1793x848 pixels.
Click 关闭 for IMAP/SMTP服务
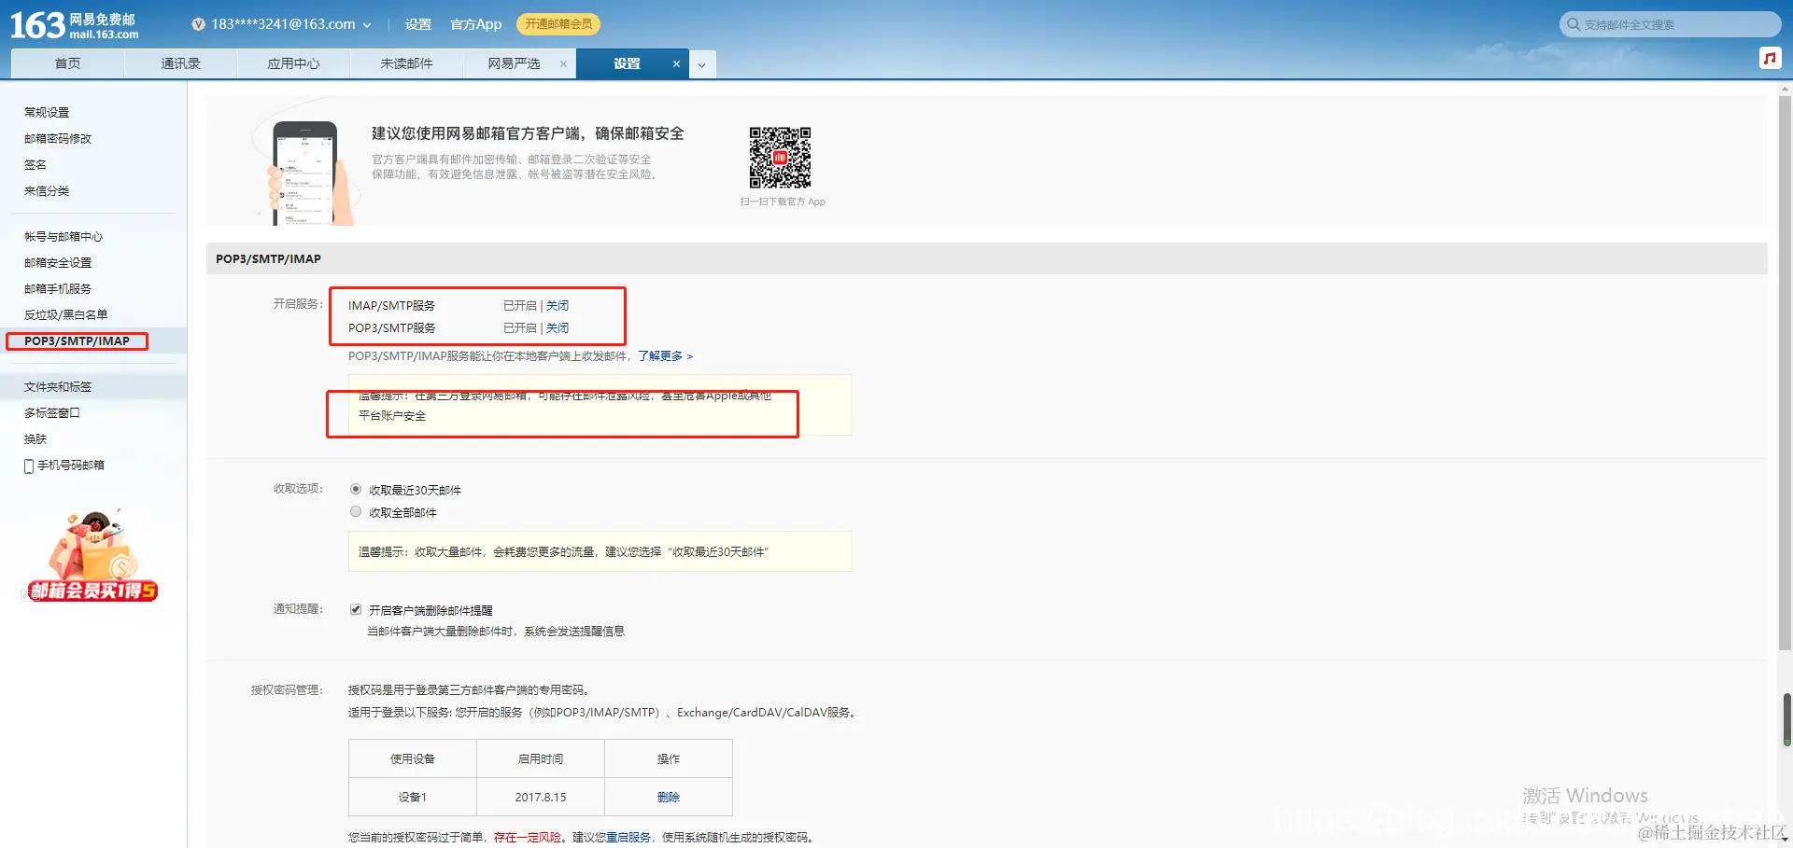pos(558,306)
